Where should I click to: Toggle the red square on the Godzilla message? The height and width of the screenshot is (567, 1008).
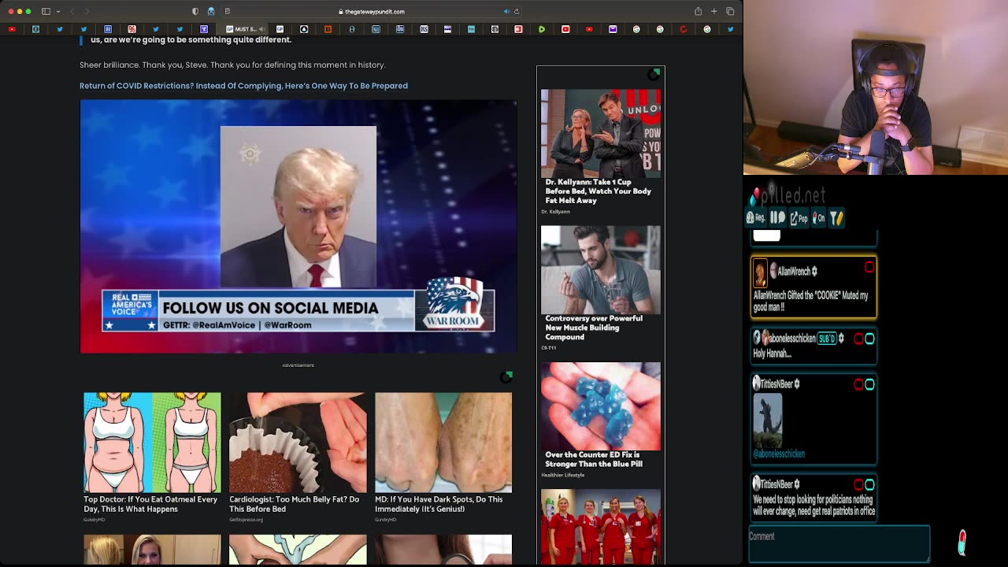point(858,384)
